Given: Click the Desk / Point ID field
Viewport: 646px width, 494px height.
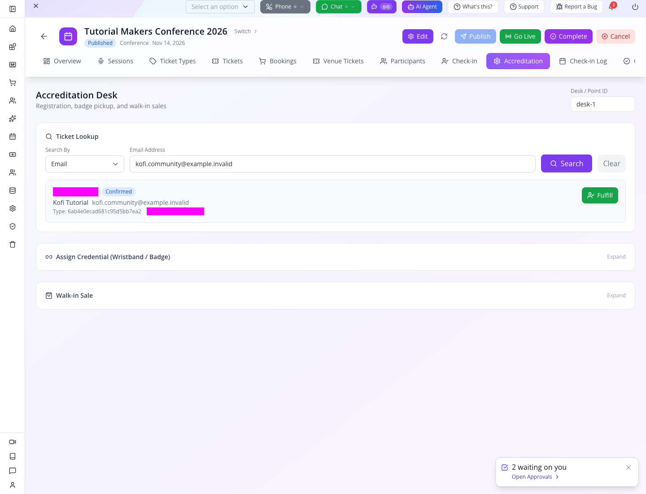Looking at the screenshot, I should [x=603, y=104].
